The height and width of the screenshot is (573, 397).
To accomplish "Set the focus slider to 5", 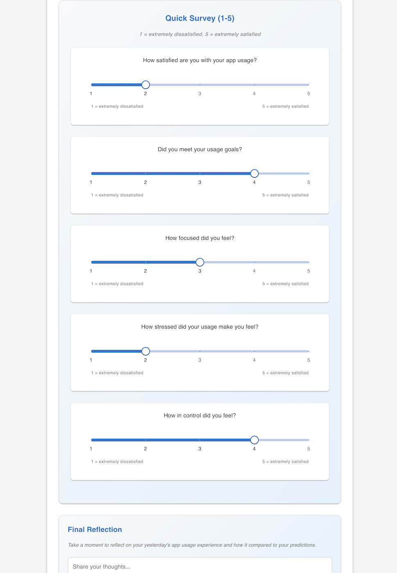I will point(308,262).
